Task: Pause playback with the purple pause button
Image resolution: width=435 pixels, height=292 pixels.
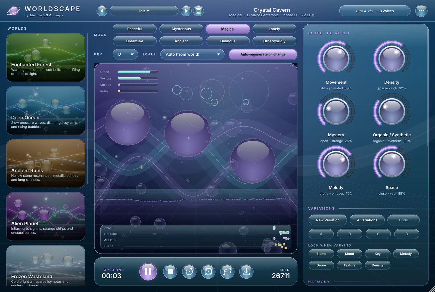Action: (148, 271)
